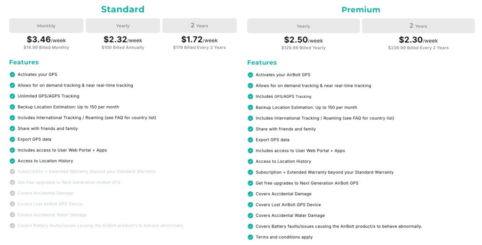This screenshot has width=482, height=245.
Task: Click Standard International Tracking / Roaming FAQ text
Action: [87, 118]
